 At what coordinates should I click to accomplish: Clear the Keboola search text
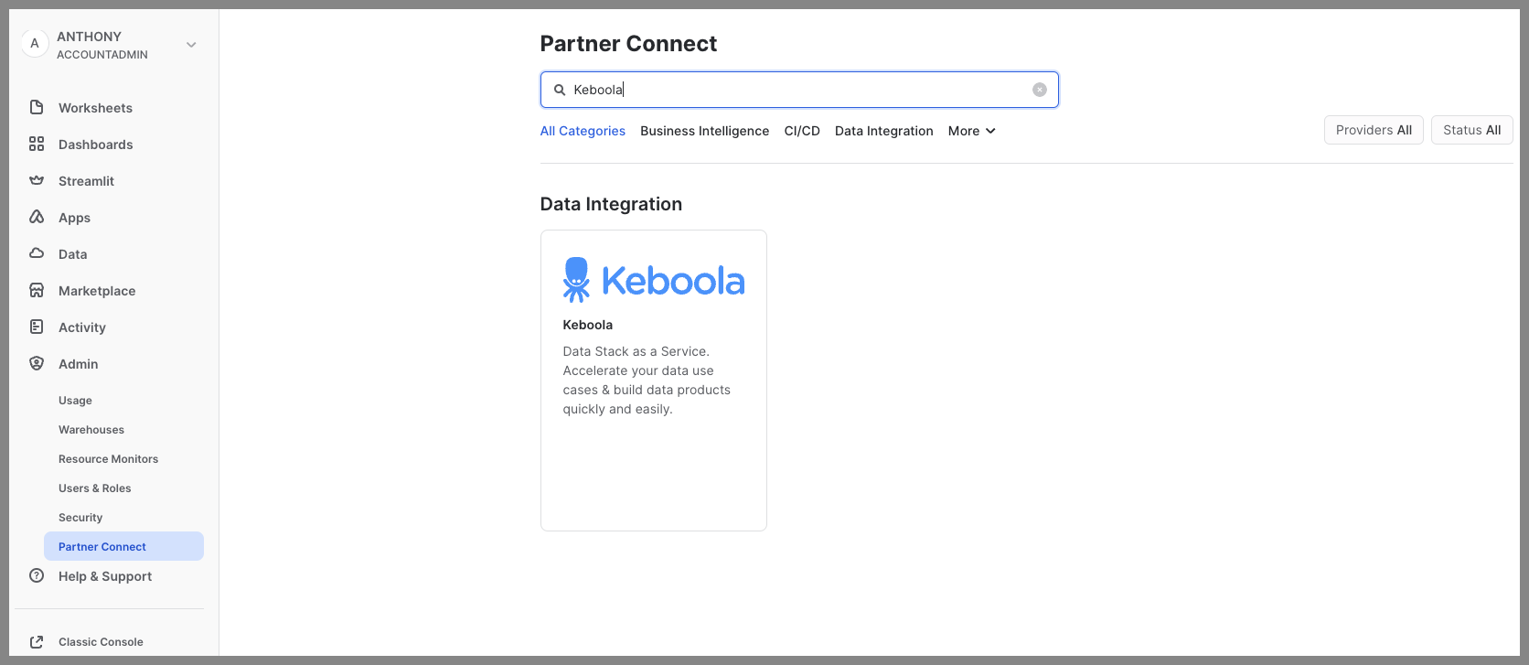tap(1040, 90)
